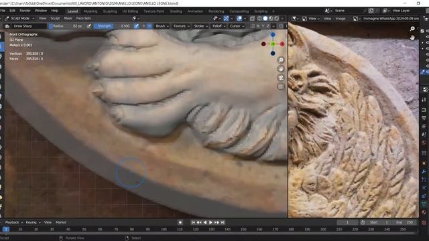Play the animation in reverse
The width and height of the screenshot is (429, 241).
[x=205, y=222]
